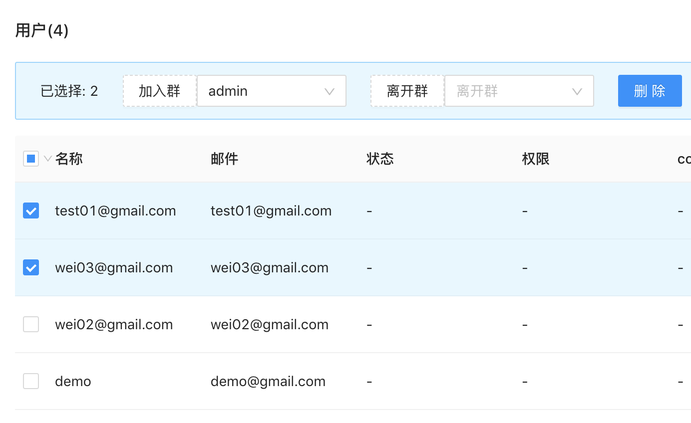Click demo in the name column

click(x=73, y=381)
